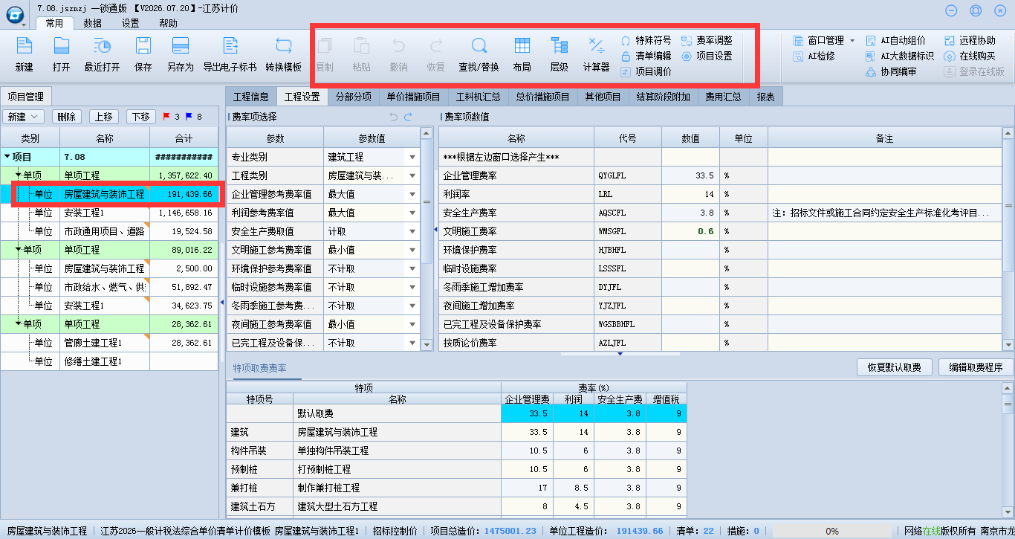Click 在线购买 online purchase
1015x539 pixels.
click(970, 56)
